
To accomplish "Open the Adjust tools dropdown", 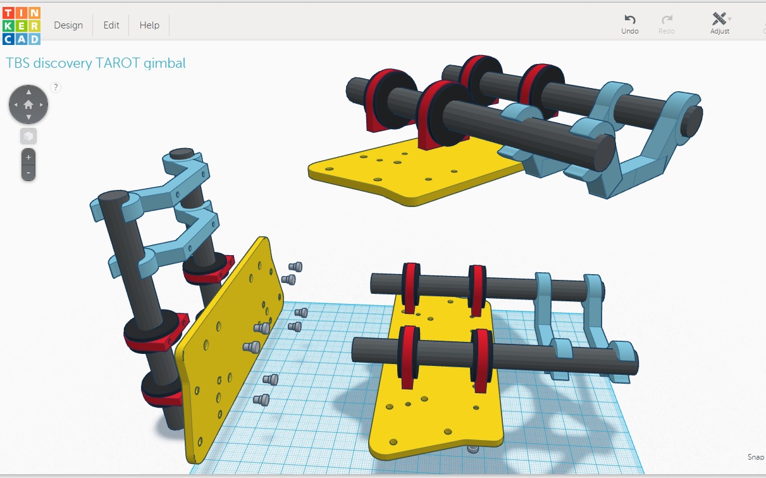I will [720, 24].
